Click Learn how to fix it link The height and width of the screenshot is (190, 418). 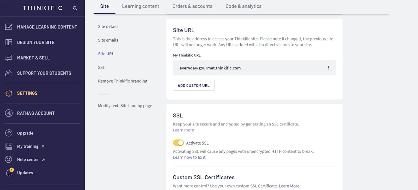pyautogui.click(x=189, y=157)
